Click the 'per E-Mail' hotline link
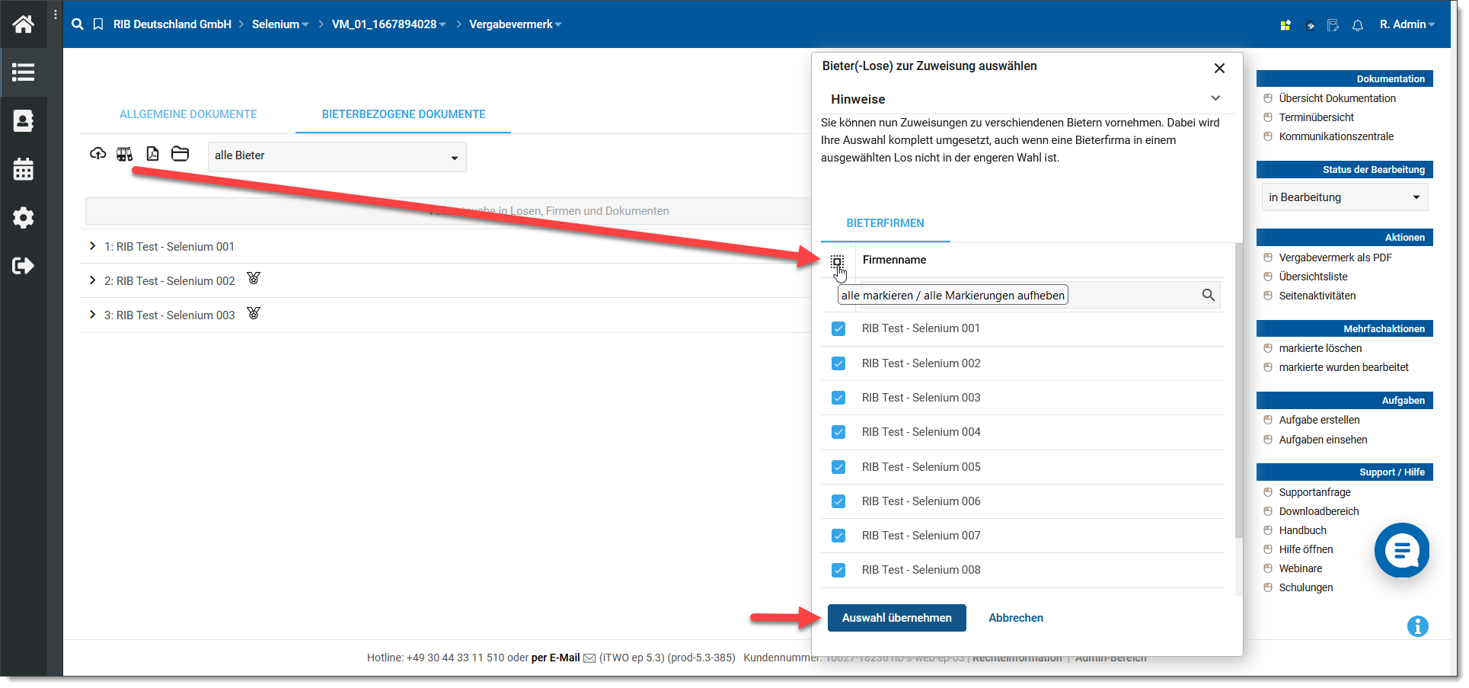 pos(556,658)
